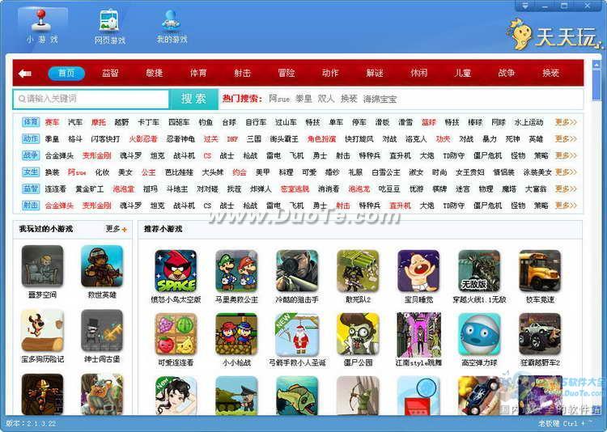Image resolution: width=607 pixels, height=432 pixels.
Task: Open played game 宝多狗历险记
Action: pyautogui.click(x=42, y=330)
